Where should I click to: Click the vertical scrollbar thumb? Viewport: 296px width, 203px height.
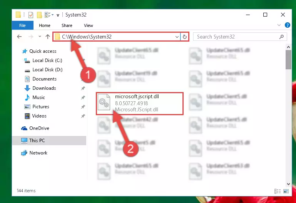pos(288,60)
